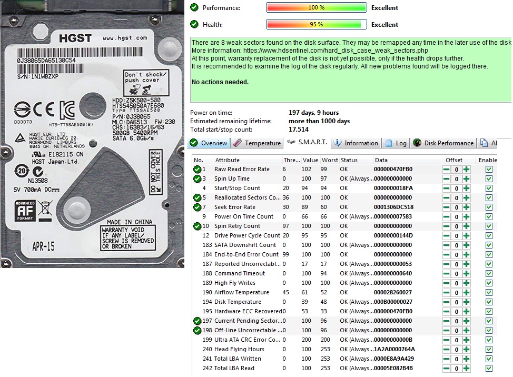Open the hdsentinel.com weak sectors link

(x=336, y=51)
